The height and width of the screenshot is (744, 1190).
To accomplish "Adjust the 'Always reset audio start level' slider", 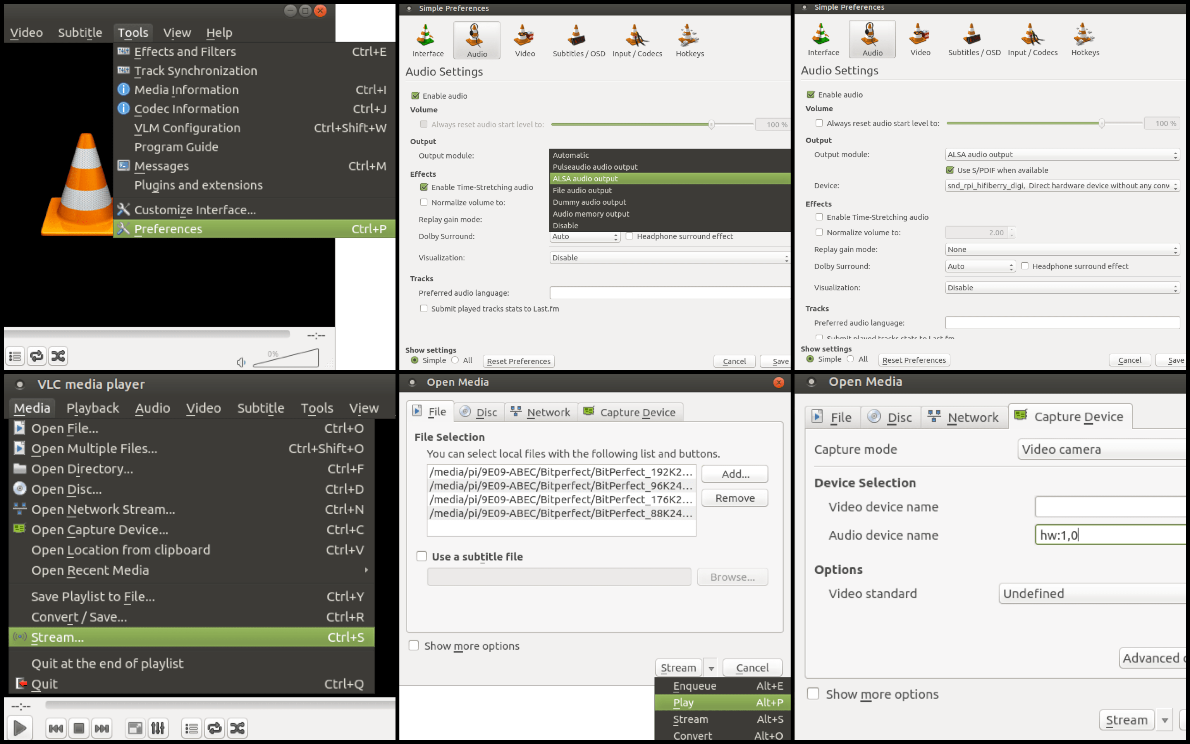I will tap(711, 124).
